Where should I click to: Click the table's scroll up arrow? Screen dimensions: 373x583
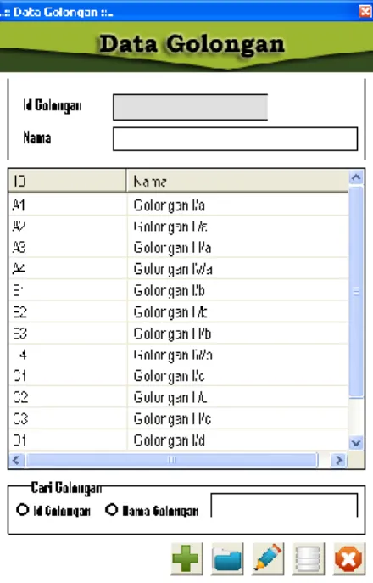click(x=356, y=177)
